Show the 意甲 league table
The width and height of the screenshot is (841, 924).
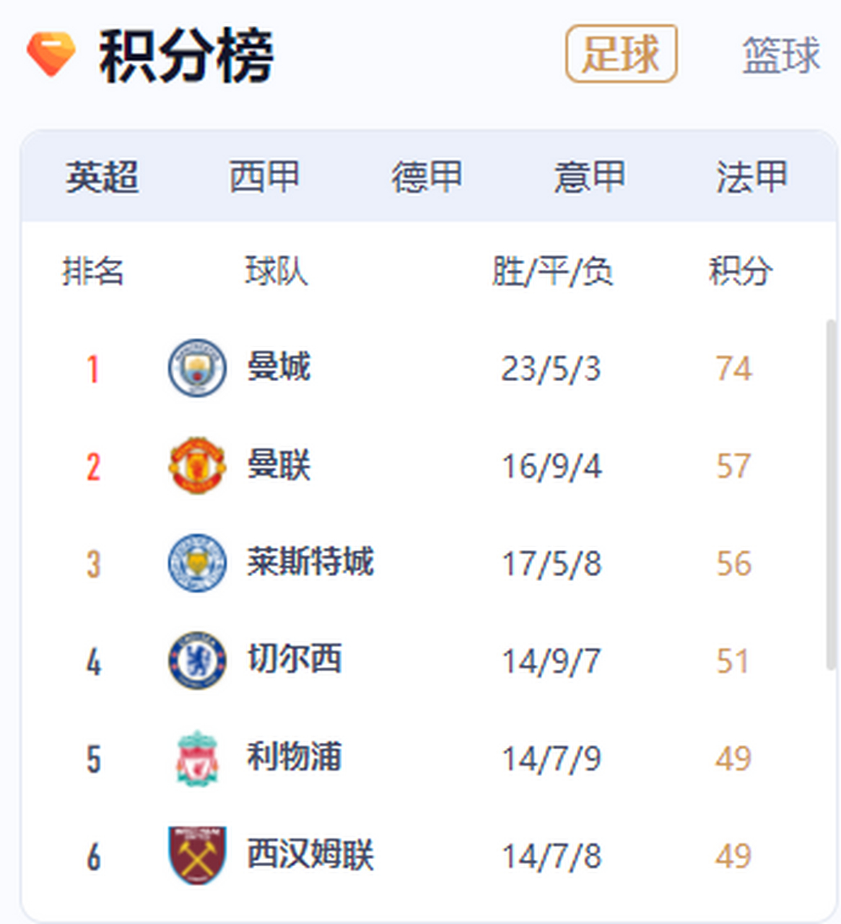click(x=589, y=177)
